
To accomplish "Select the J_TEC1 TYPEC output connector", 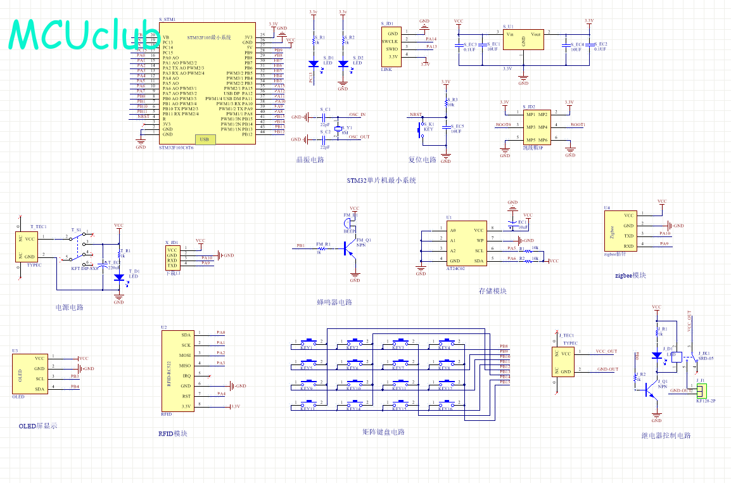I will (x=563, y=362).
